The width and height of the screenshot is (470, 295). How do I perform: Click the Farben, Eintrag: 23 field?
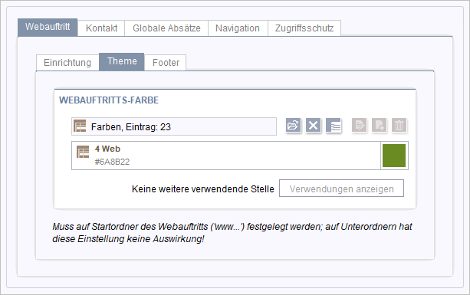[x=174, y=126]
